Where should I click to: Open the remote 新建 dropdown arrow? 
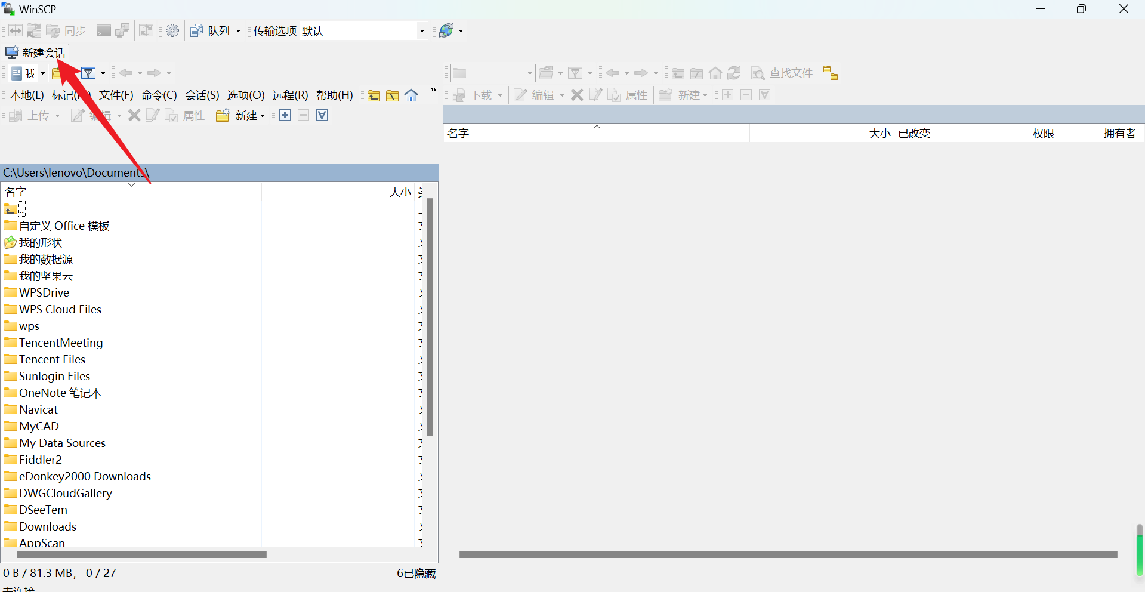(706, 94)
